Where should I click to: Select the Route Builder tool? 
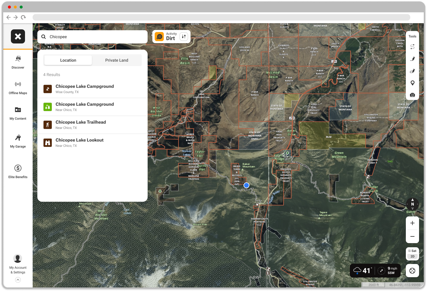pos(413,47)
